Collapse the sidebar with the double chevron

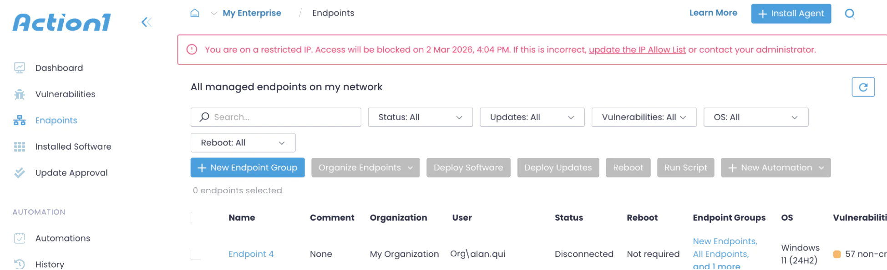(146, 21)
